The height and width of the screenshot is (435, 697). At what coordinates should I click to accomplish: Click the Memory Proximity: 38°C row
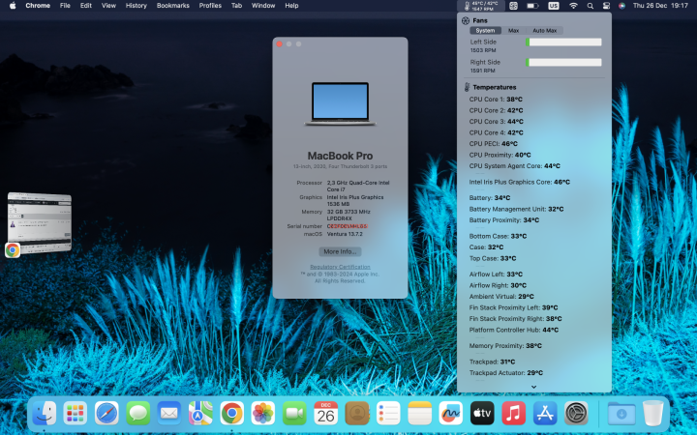[x=505, y=346]
